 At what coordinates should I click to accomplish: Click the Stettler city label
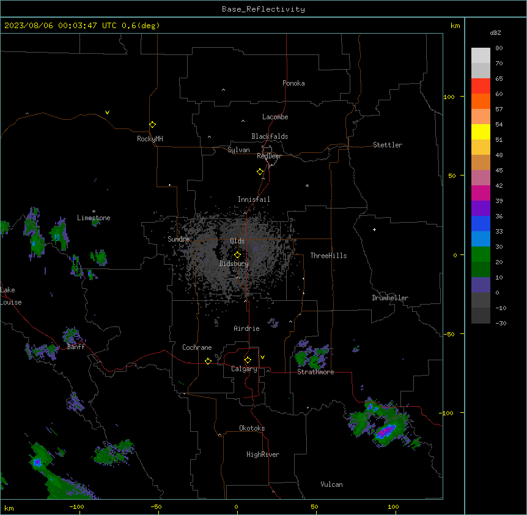click(387, 145)
